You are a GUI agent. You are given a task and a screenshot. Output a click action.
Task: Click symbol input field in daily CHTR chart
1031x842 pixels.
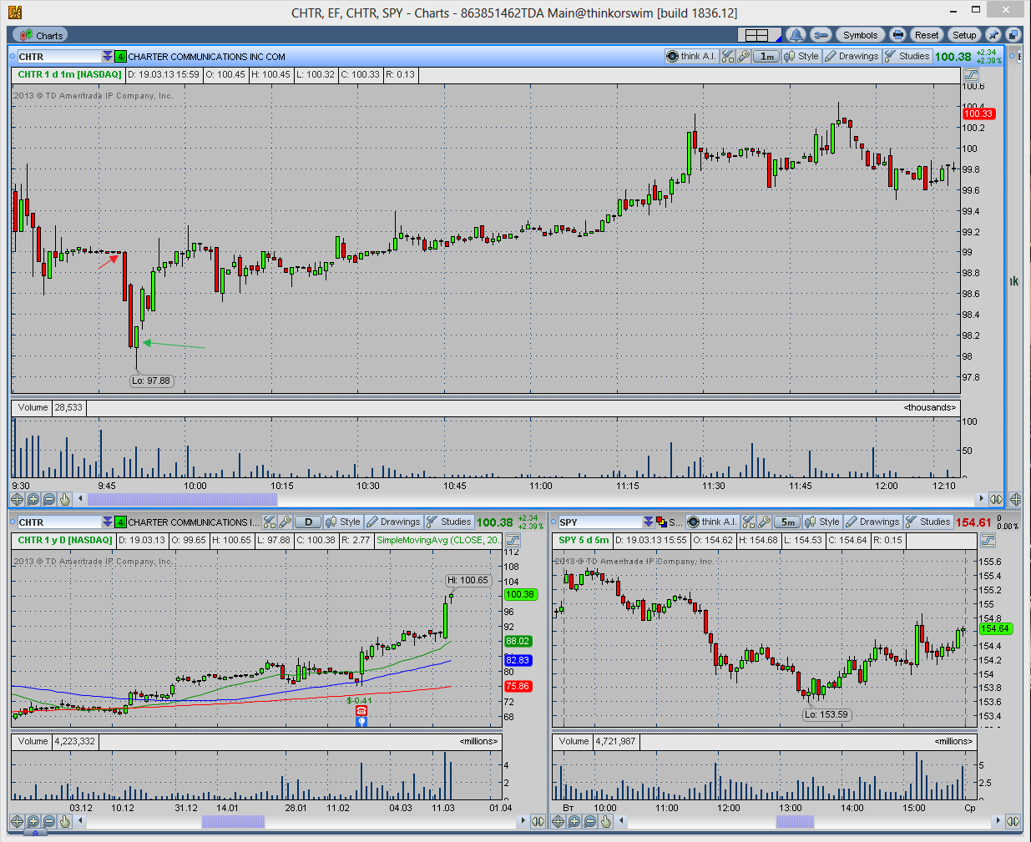pos(58,522)
